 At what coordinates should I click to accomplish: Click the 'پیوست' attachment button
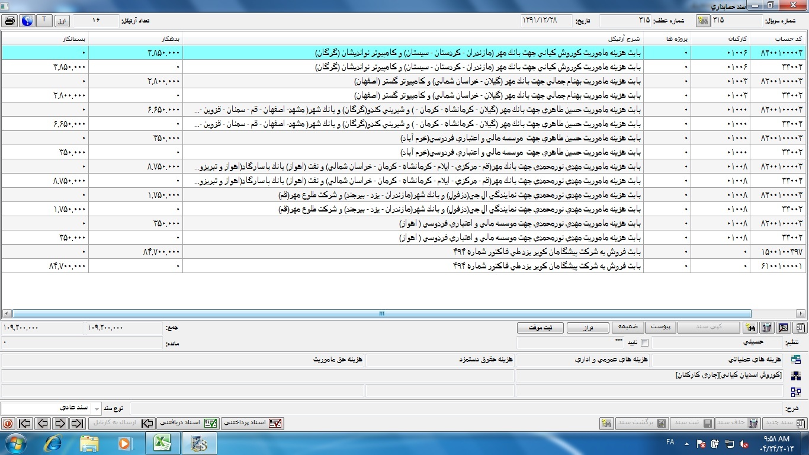(660, 328)
